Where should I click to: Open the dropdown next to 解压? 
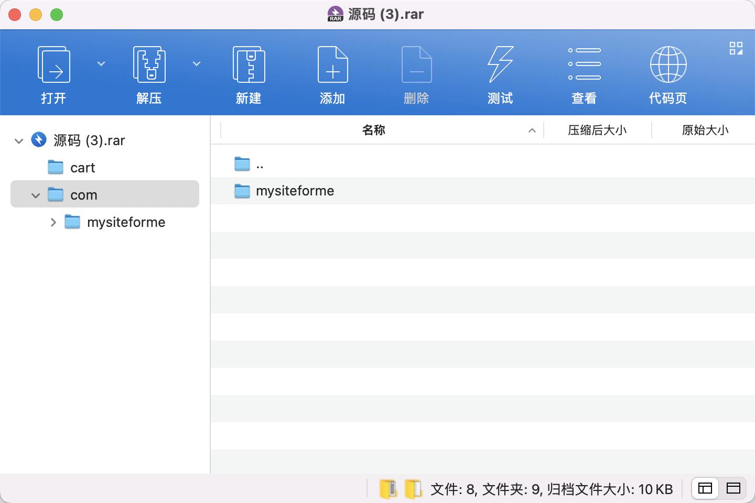[x=197, y=63]
